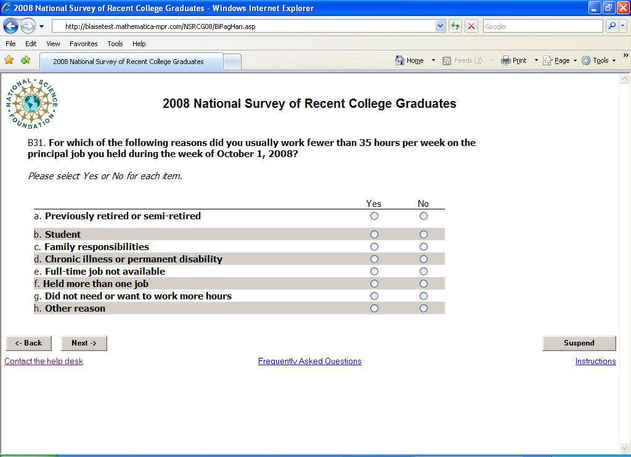
Task: Open the View menu
Action: (53, 44)
